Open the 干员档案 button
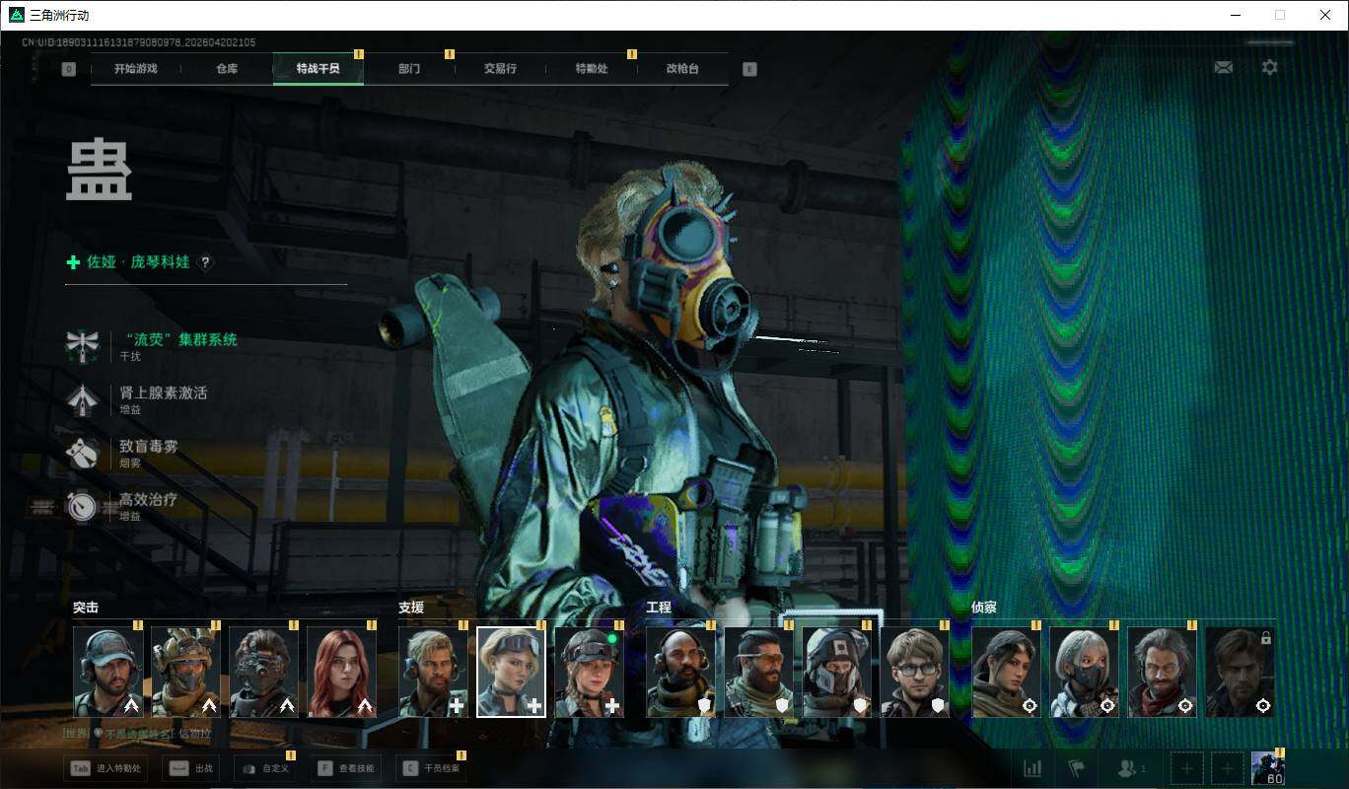1349x789 pixels. click(x=430, y=768)
